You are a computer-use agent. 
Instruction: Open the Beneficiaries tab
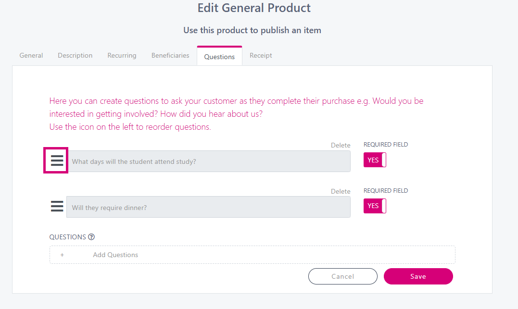[170, 56]
